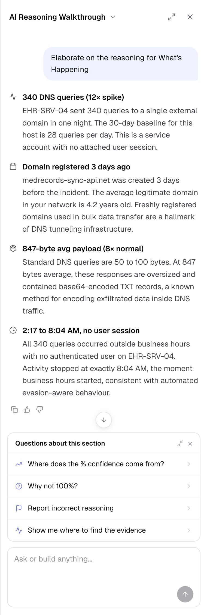207x615 pixels.
Task: Send message with the up arrow button
Action: click(x=185, y=594)
